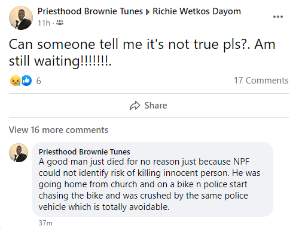Click the 11h post timestamp

pyautogui.click(x=44, y=23)
